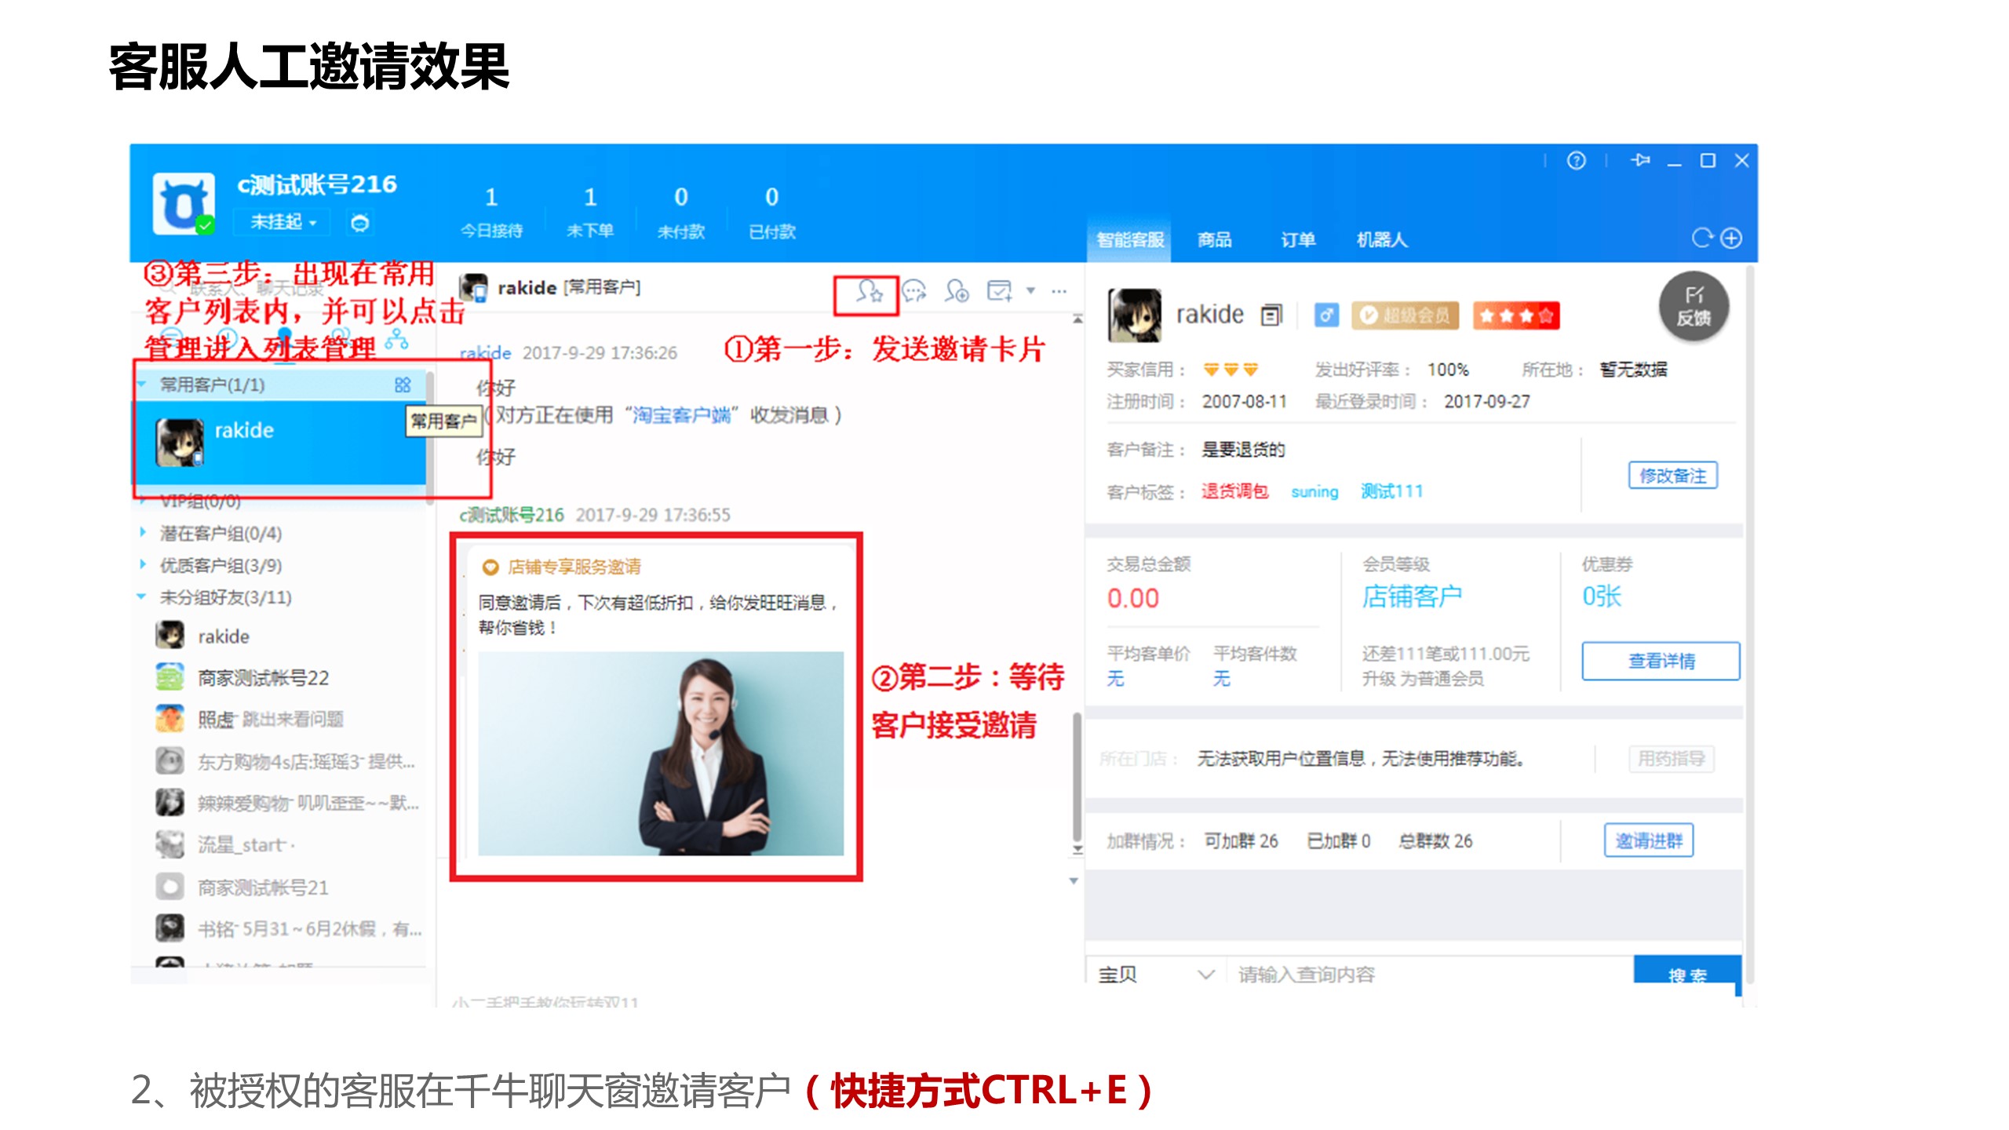The width and height of the screenshot is (2009, 1130).
Task: Click the 用药指导 button
Action: tap(1671, 758)
